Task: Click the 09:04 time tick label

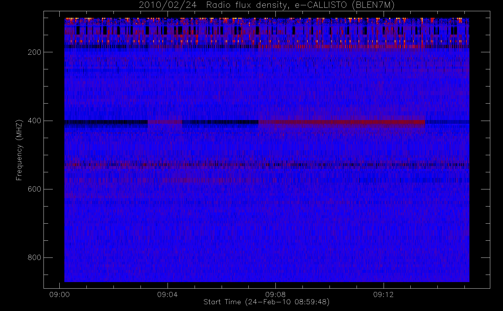Action: pos(167,295)
